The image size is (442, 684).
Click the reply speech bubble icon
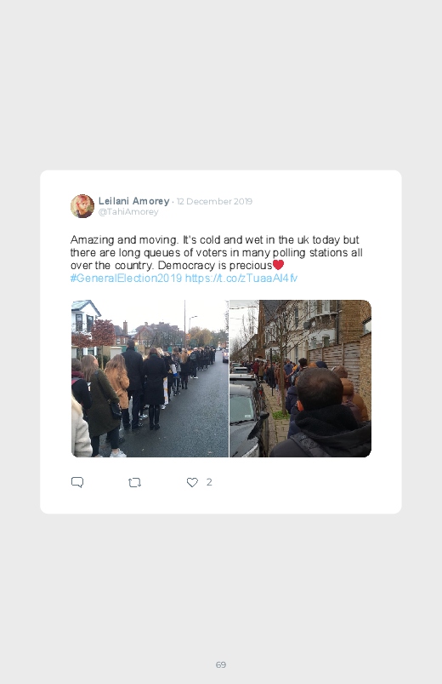tap(77, 482)
